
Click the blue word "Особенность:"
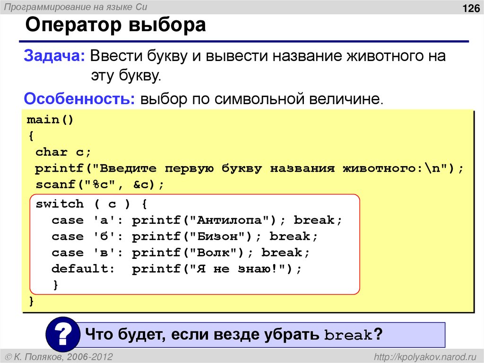coord(79,99)
